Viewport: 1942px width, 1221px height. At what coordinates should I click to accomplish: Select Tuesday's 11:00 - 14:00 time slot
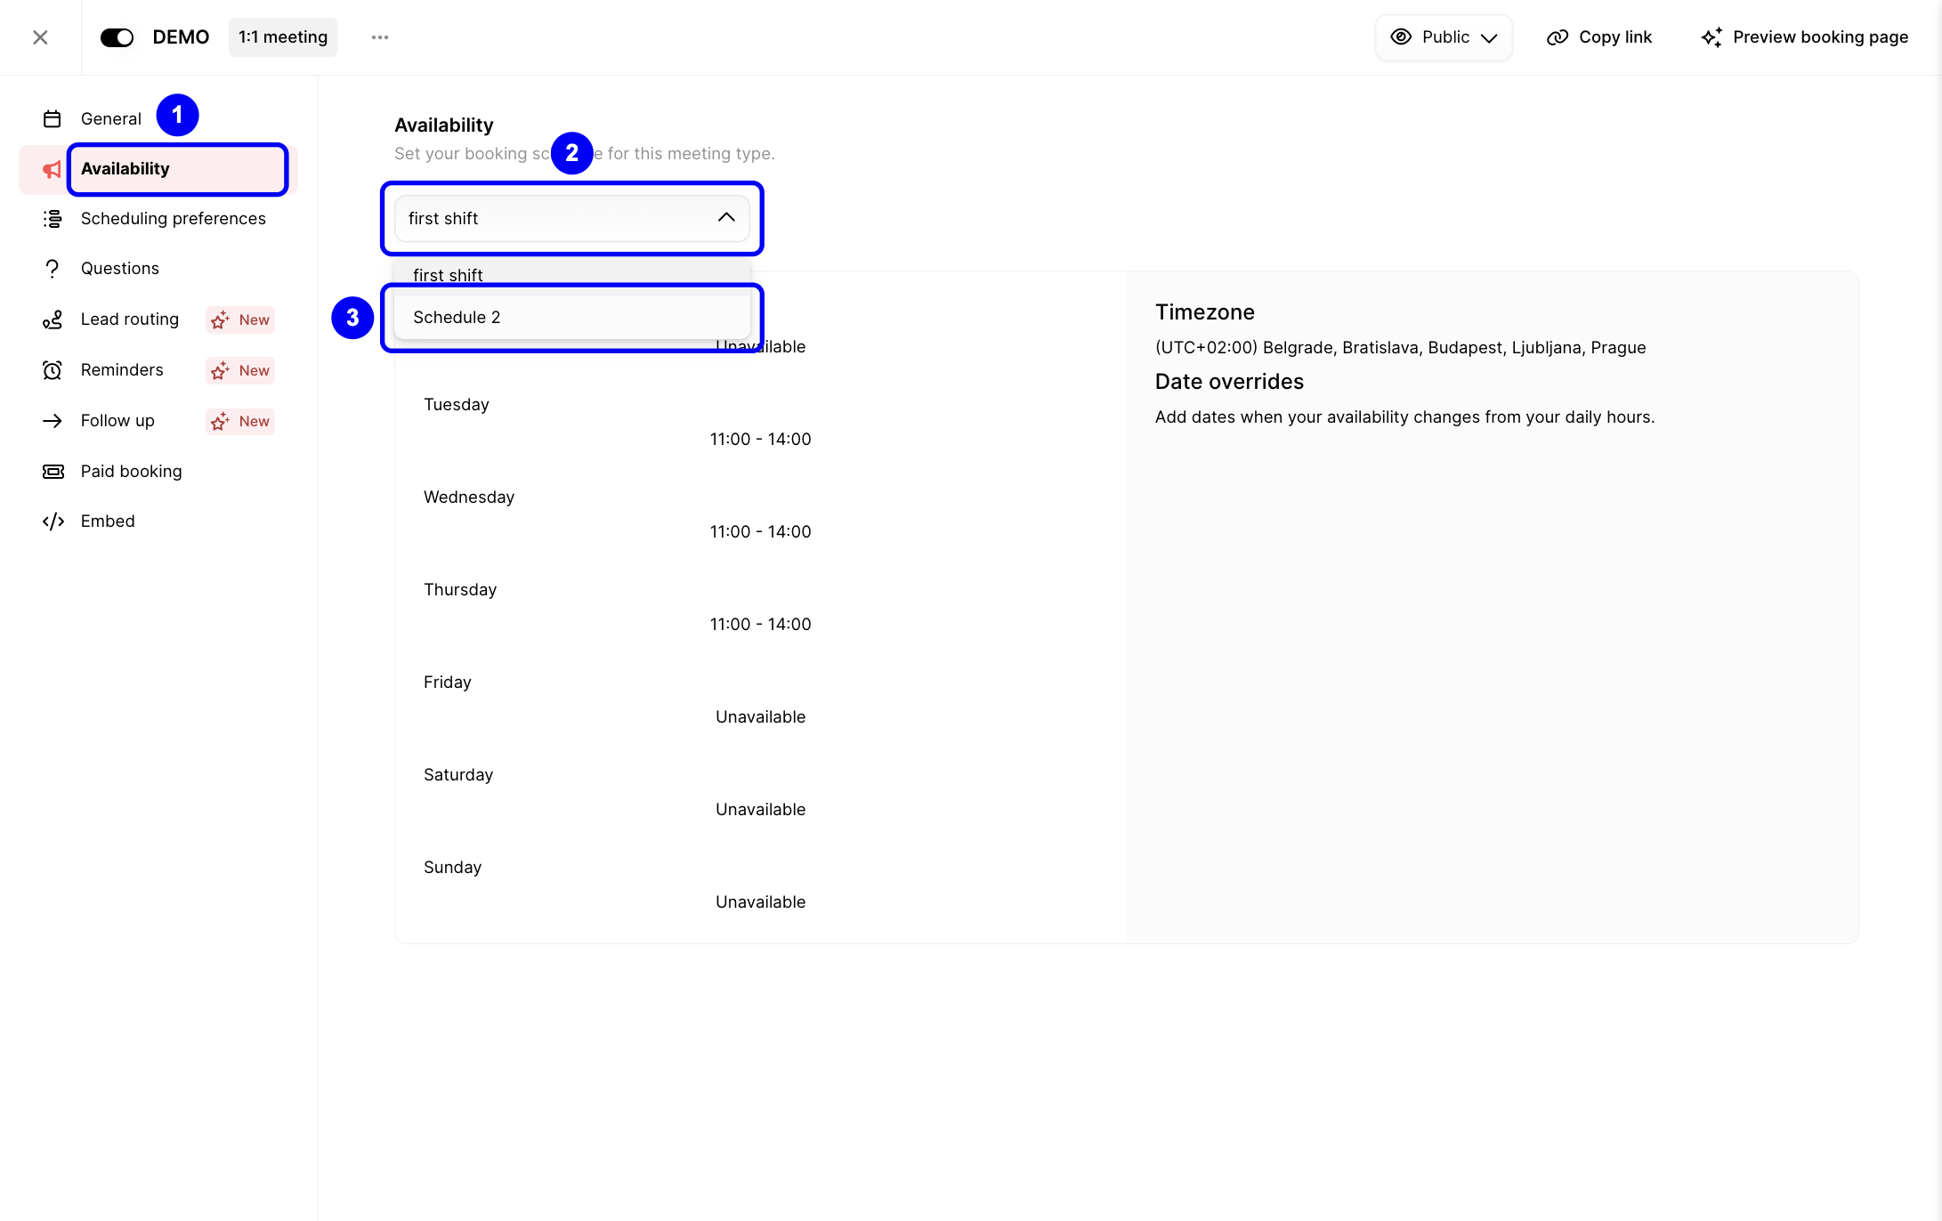click(759, 438)
